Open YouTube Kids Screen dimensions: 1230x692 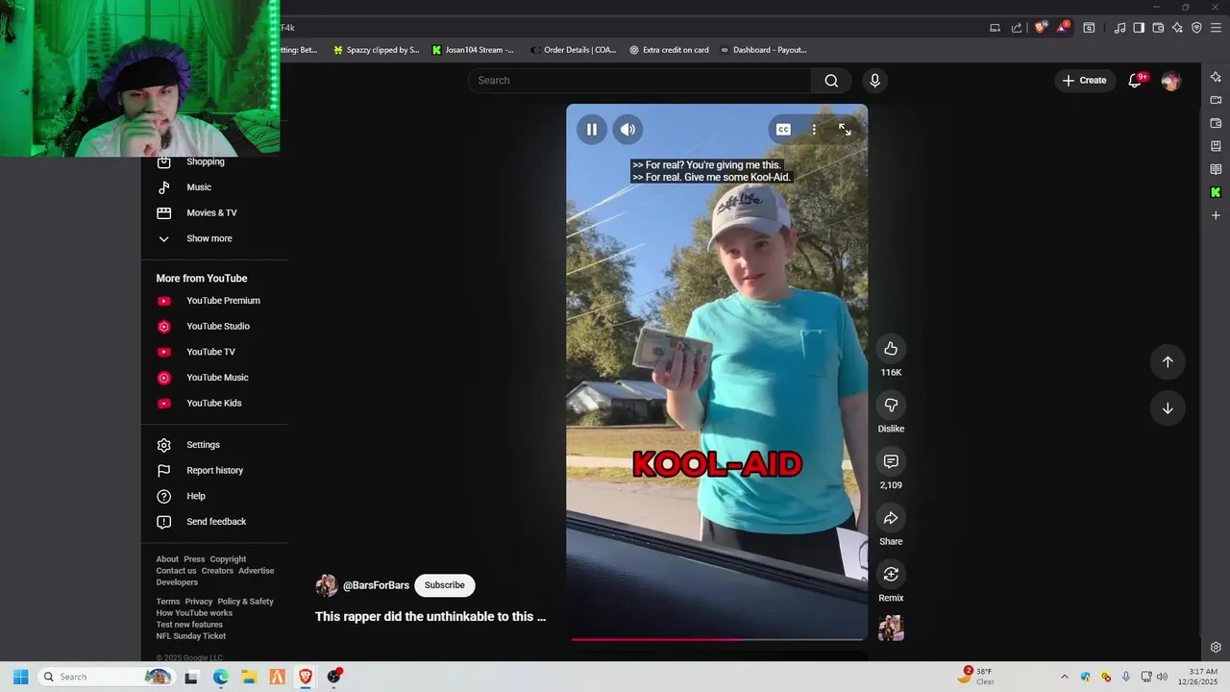pyautogui.click(x=214, y=404)
